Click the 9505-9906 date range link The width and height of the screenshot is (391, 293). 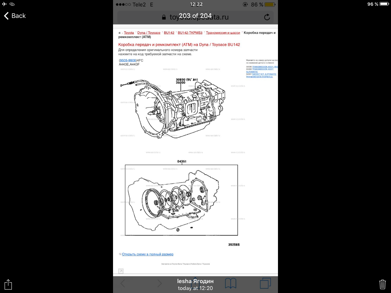coord(128,60)
